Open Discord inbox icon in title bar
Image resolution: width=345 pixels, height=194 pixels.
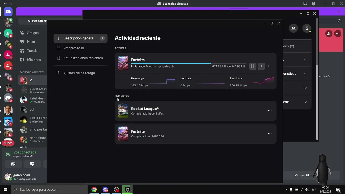click(305, 4)
